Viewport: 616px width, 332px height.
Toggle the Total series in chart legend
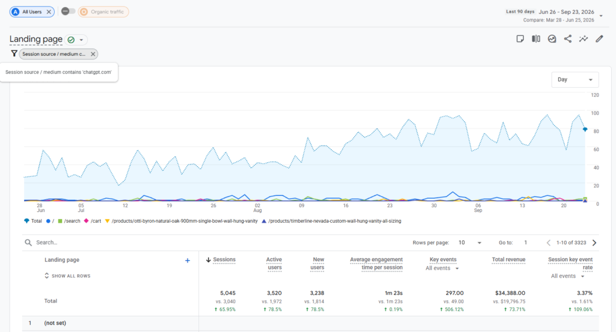[x=33, y=221]
